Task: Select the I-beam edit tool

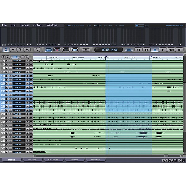Action: [6, 50]
